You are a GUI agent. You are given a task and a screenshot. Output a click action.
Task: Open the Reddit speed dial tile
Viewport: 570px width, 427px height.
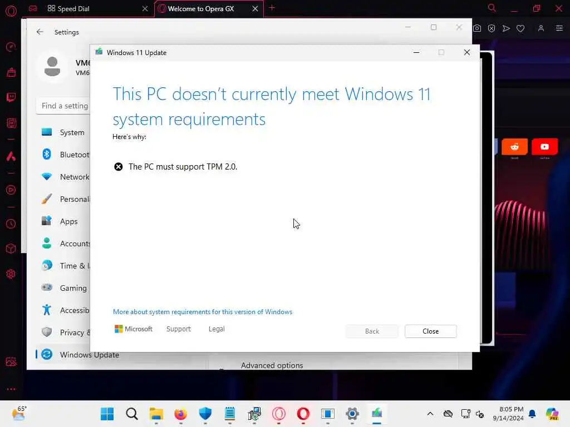click(514, 147)
